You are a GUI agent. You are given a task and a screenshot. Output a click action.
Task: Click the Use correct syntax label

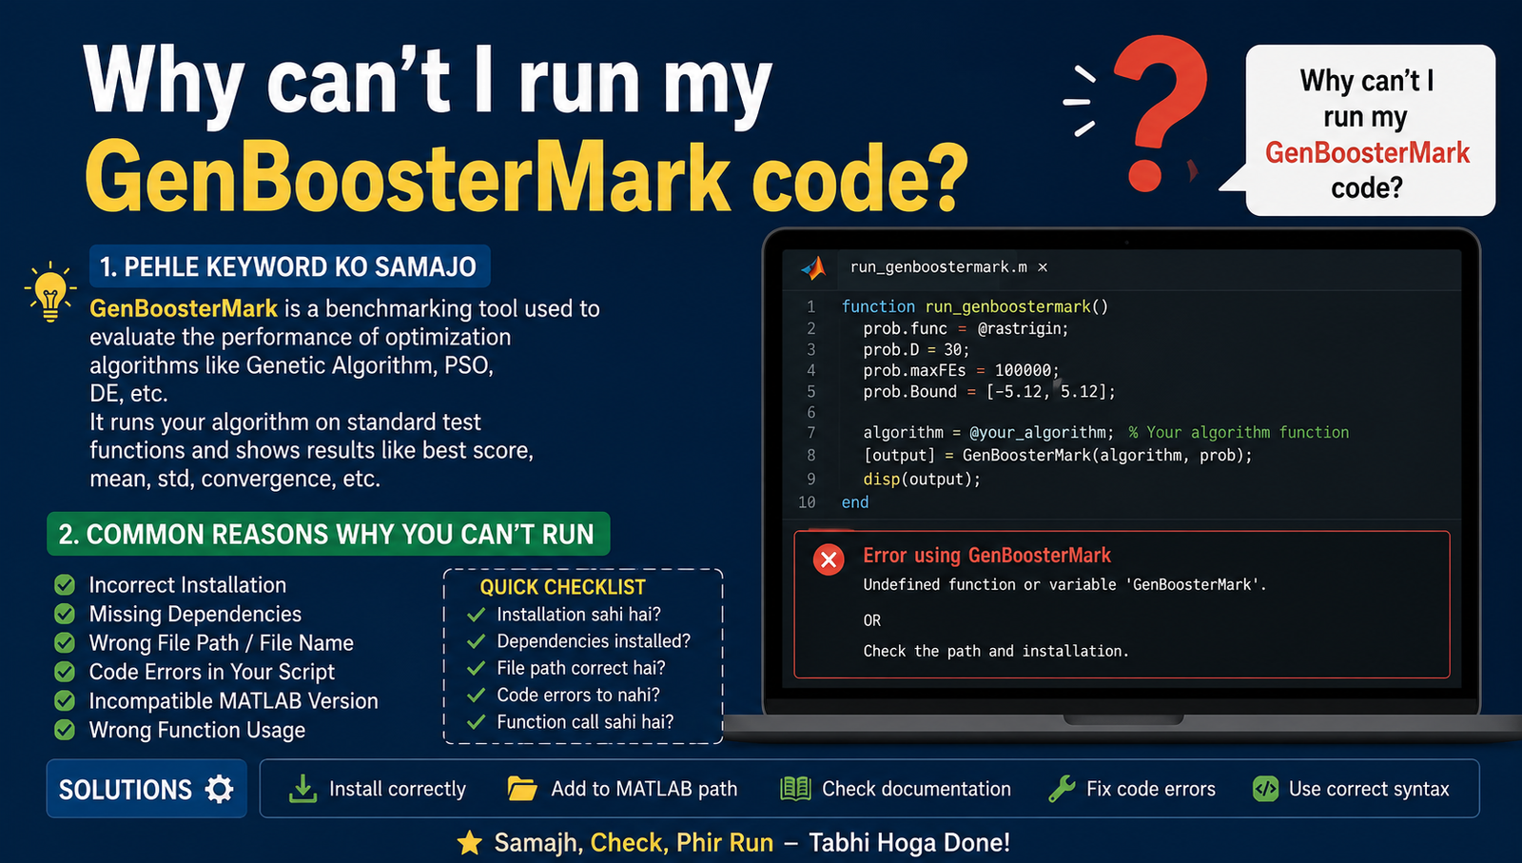tap(1369, 789)
